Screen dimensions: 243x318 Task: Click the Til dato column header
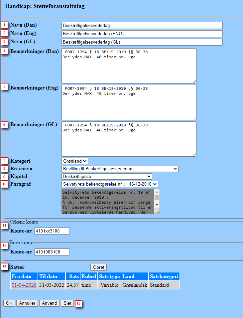[52, 277]
